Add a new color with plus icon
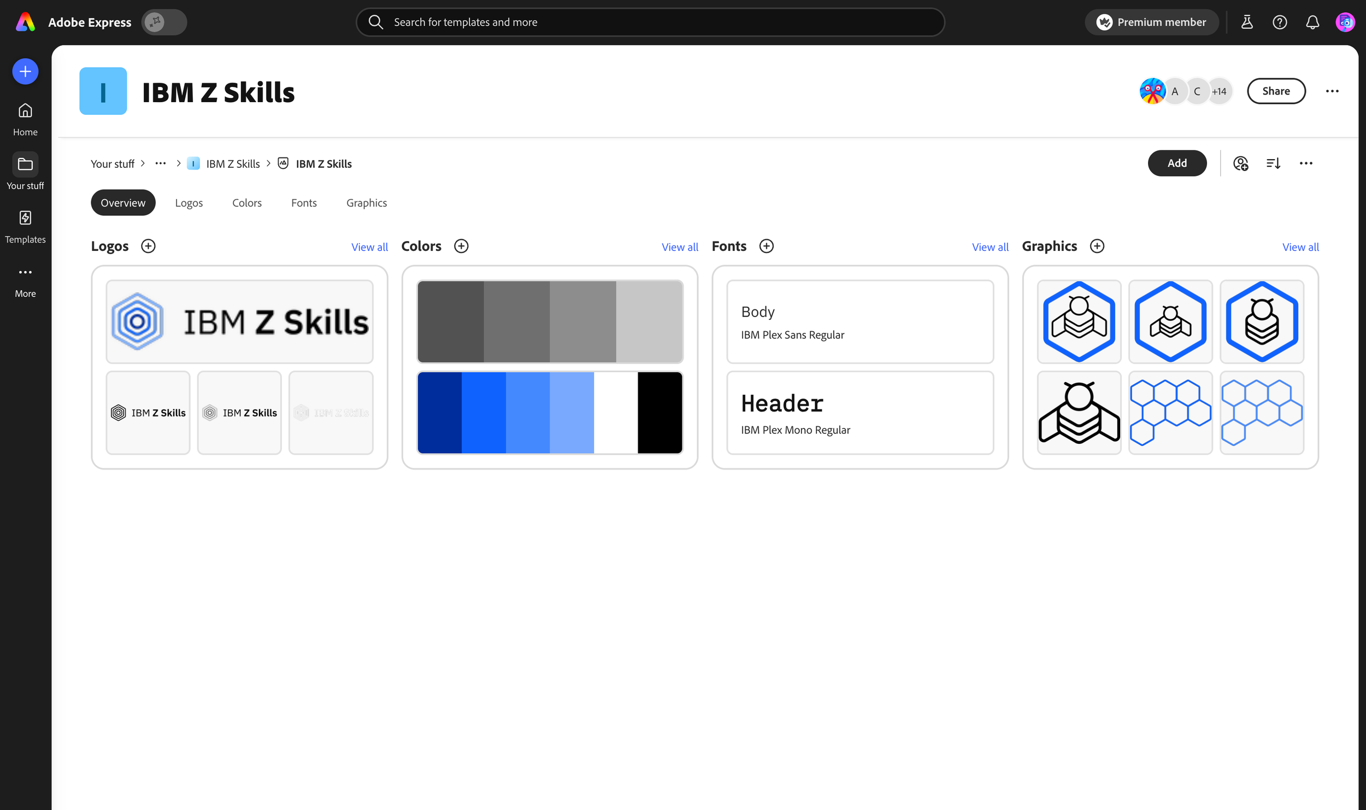Viewport: 1366px width, 810px height. point(461,246)
